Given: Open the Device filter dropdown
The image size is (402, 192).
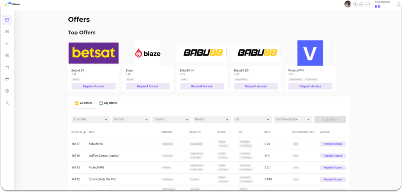Looking at the screenshot, I should (x=212, y=119).
